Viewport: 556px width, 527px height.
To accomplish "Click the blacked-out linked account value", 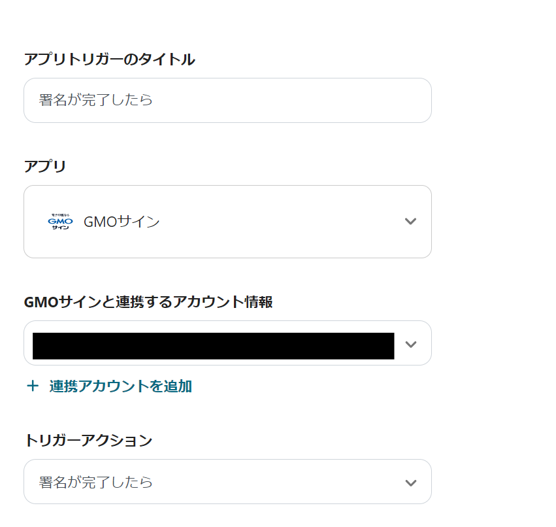I will 213,345.
